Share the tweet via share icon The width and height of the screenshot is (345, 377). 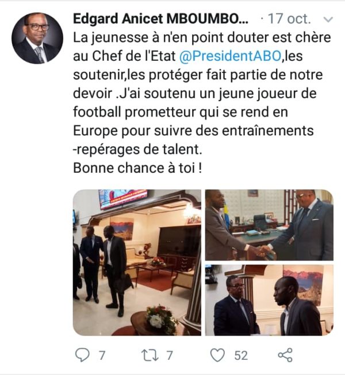point(285,355)
